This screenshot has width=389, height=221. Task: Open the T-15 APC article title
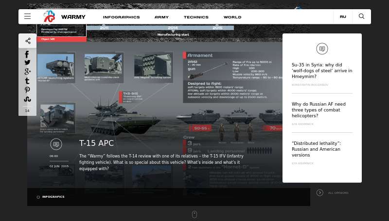click(96, 143)
